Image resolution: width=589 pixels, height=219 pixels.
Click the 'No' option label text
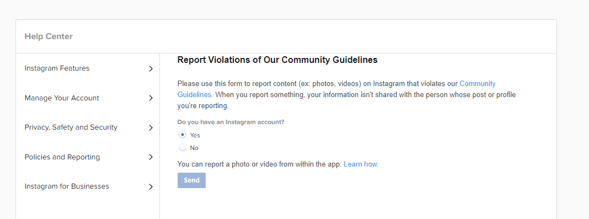[x=194, y=148]
